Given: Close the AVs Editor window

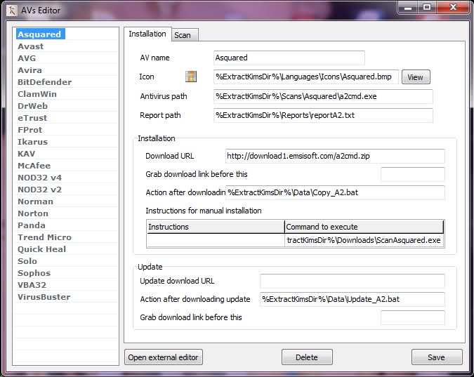Looking at the screenshot, I should 453,8.
